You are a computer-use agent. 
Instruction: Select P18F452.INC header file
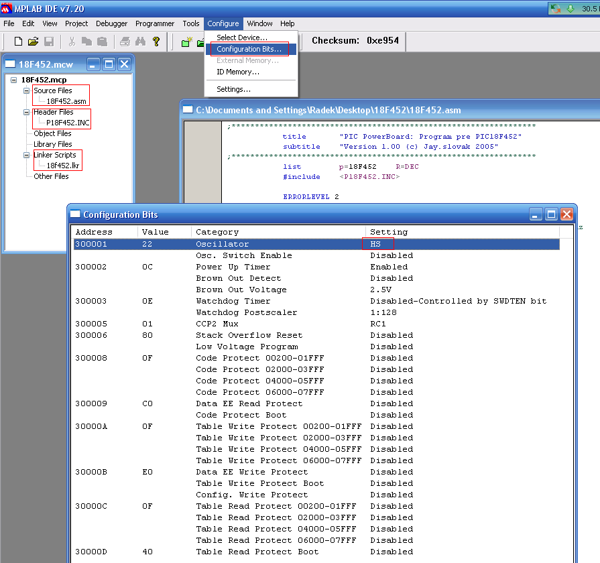[68, 123]
